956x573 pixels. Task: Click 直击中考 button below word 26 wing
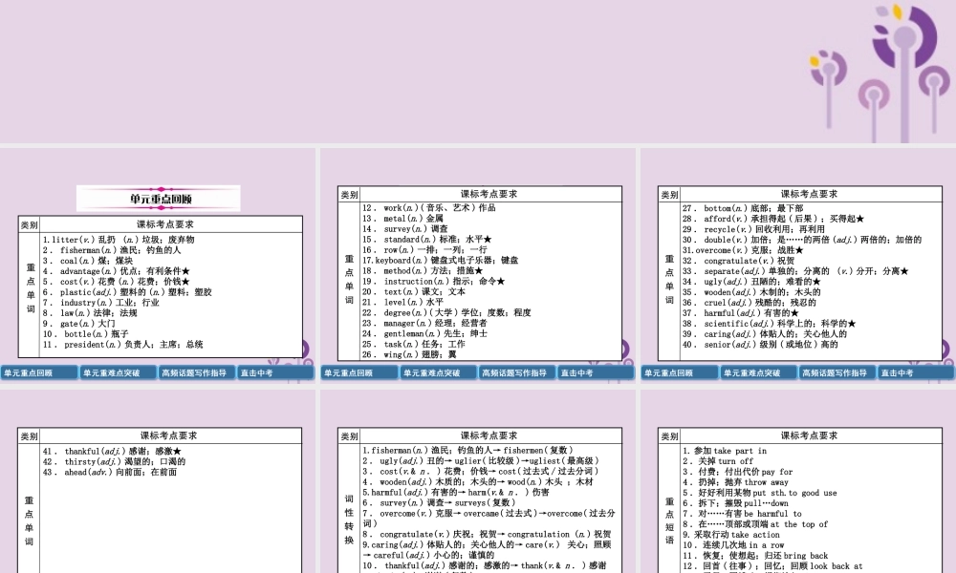coord(595,372)
